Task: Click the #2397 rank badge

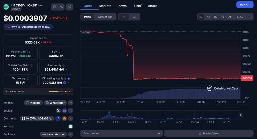Action: (x=16, y=9)
